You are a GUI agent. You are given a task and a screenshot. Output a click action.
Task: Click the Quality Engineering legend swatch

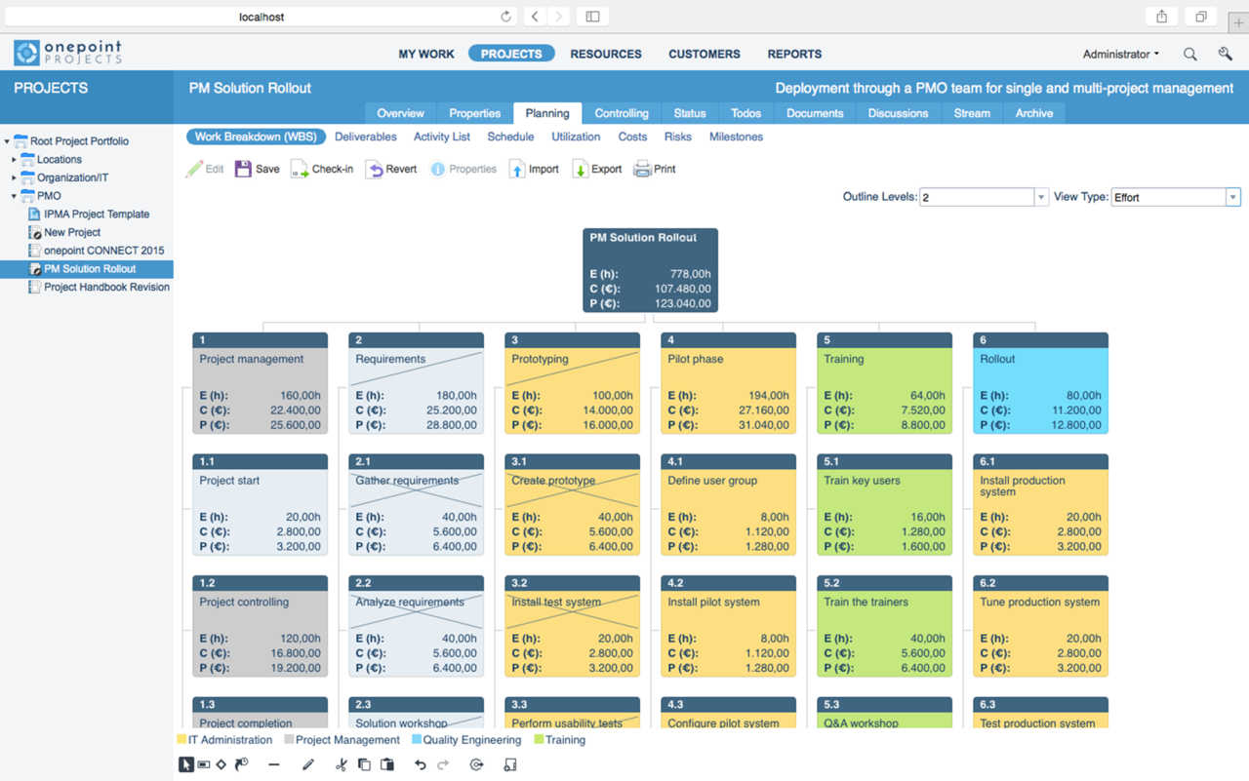tap(417, 740)
